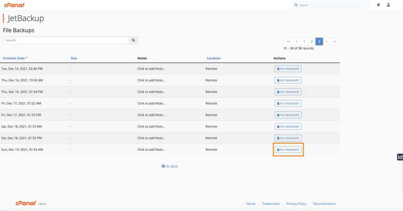Select date 'Sat, Dec 18, 2021, 01:55 PM'
Viewport: 403px width, 211px height.
(x=22, y=138)
